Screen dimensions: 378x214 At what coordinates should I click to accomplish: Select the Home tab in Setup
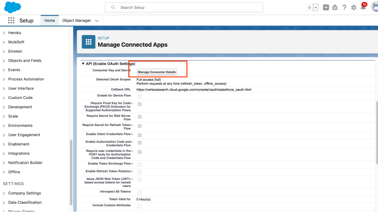(50, 20)
